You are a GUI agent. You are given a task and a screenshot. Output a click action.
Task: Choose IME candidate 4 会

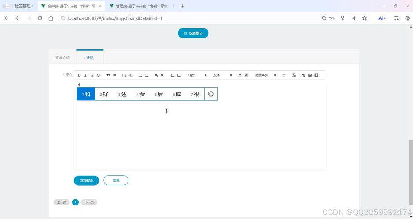tap(140, 94)
